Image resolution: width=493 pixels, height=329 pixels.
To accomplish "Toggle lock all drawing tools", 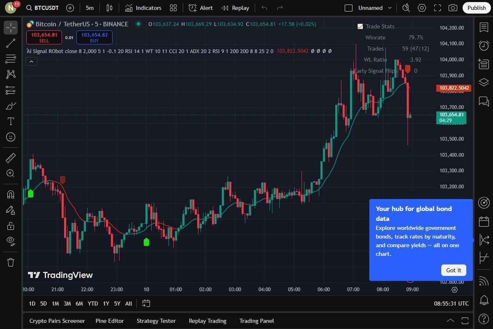I will tap(11, 226).
